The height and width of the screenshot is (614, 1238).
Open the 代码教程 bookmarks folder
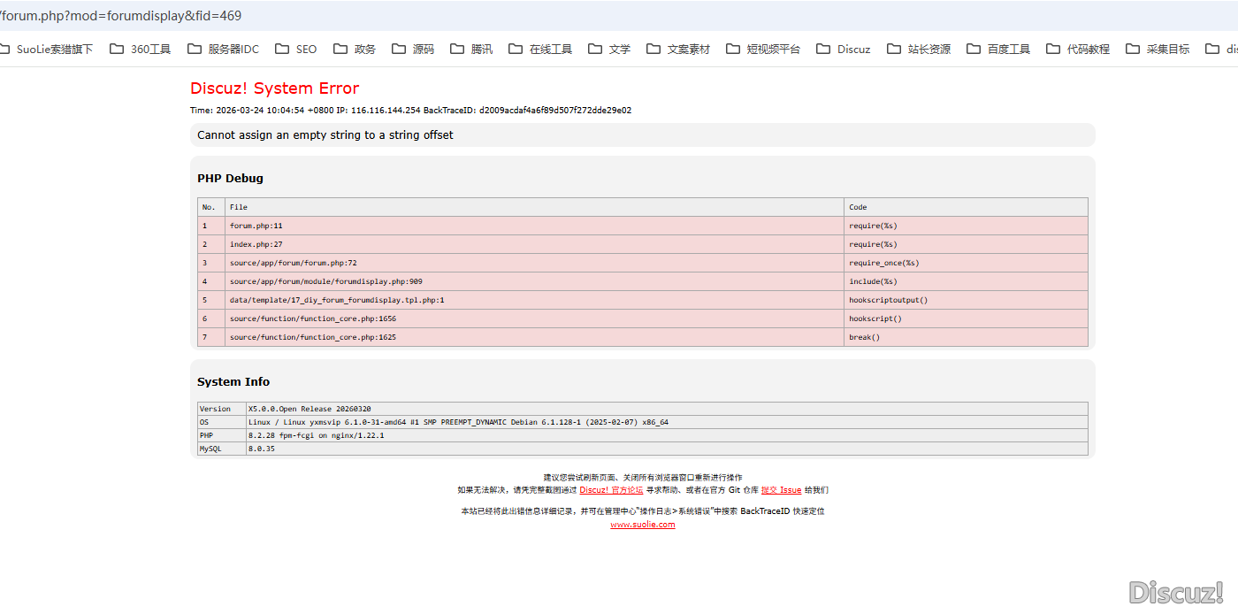pos(1078,50)
